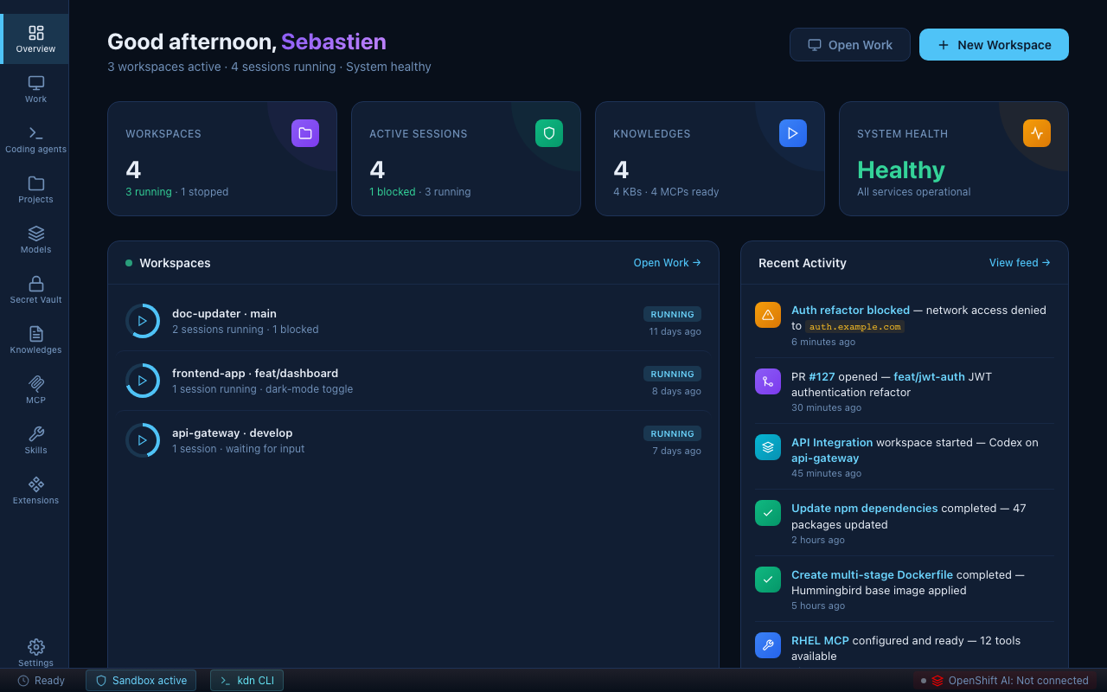Image resolution: width=1107 pixels, height=692 pixels.
Task: Click the orange warning icon for Auth refactor
Action: click(x=768, y=315)
